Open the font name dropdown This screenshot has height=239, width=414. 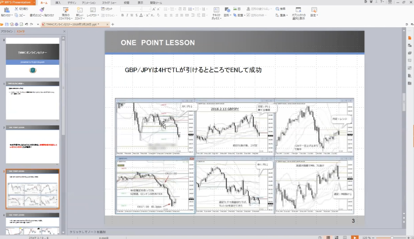(x=140, y=9)
